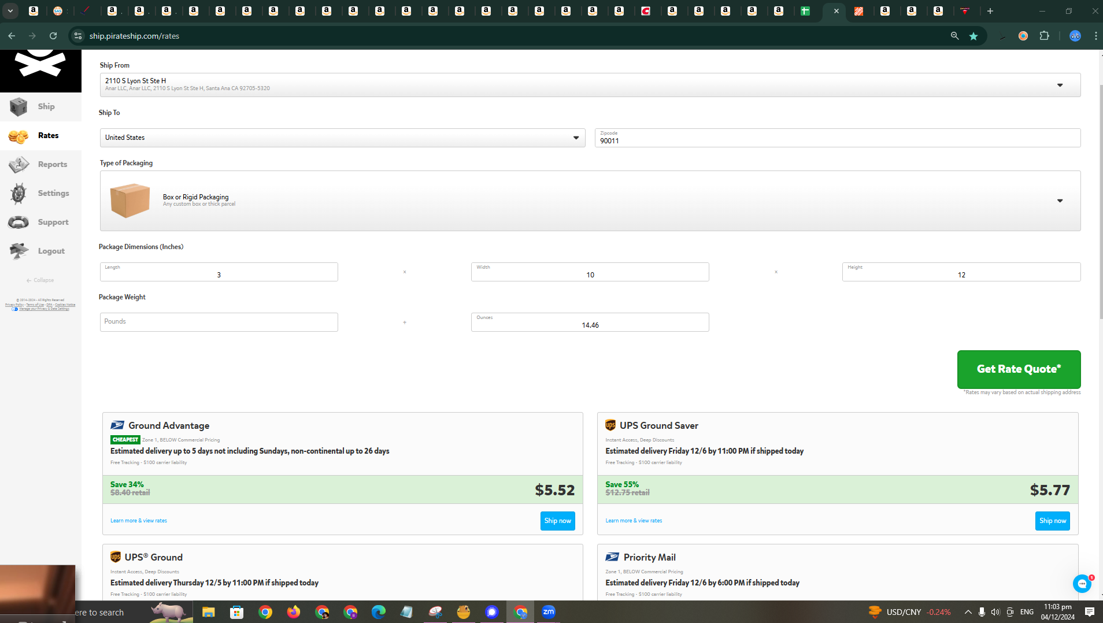Click the UPS Ground shield logo
Image resolution: width=1103 pixels, height=623 pixels.
pyautogui.click(x=116, y=557)
